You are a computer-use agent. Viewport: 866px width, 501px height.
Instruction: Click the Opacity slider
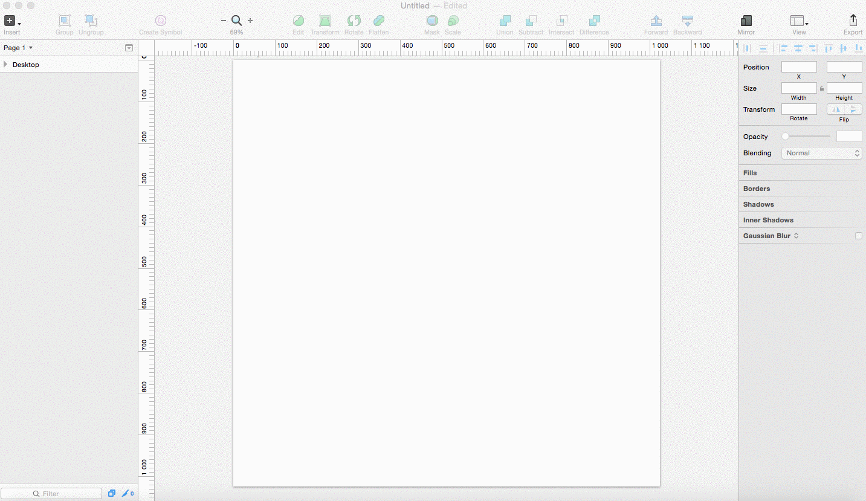tap(806, 137)
